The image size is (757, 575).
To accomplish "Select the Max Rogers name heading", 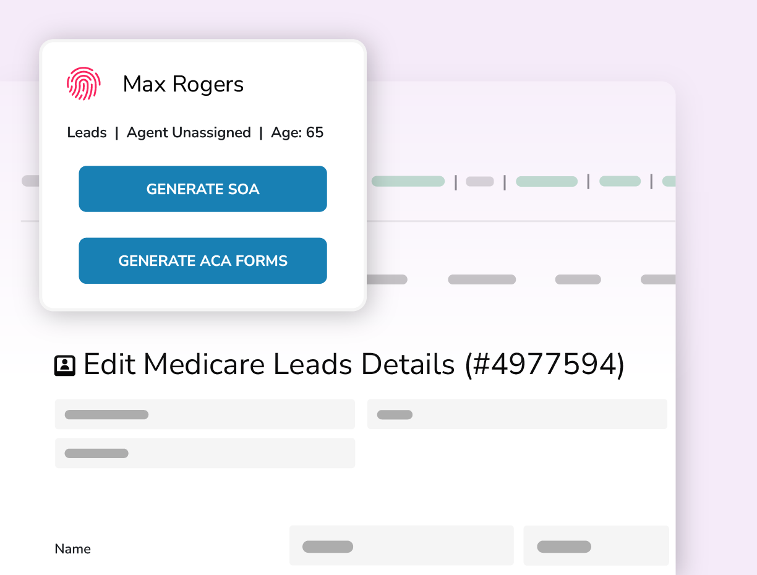I will (x=183, y=84).
